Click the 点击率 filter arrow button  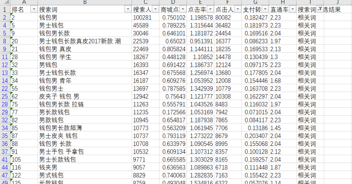[210, 10]
